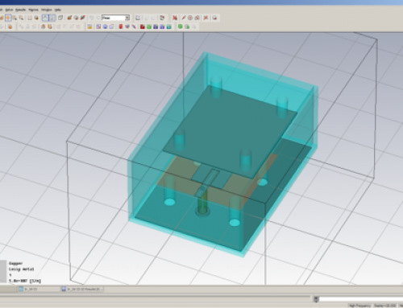Viewport: 403px width, 308px height.
Task: Click the blue sphere icon in second toolbar row
Action: pyautogui.click(x=105, y=27)
